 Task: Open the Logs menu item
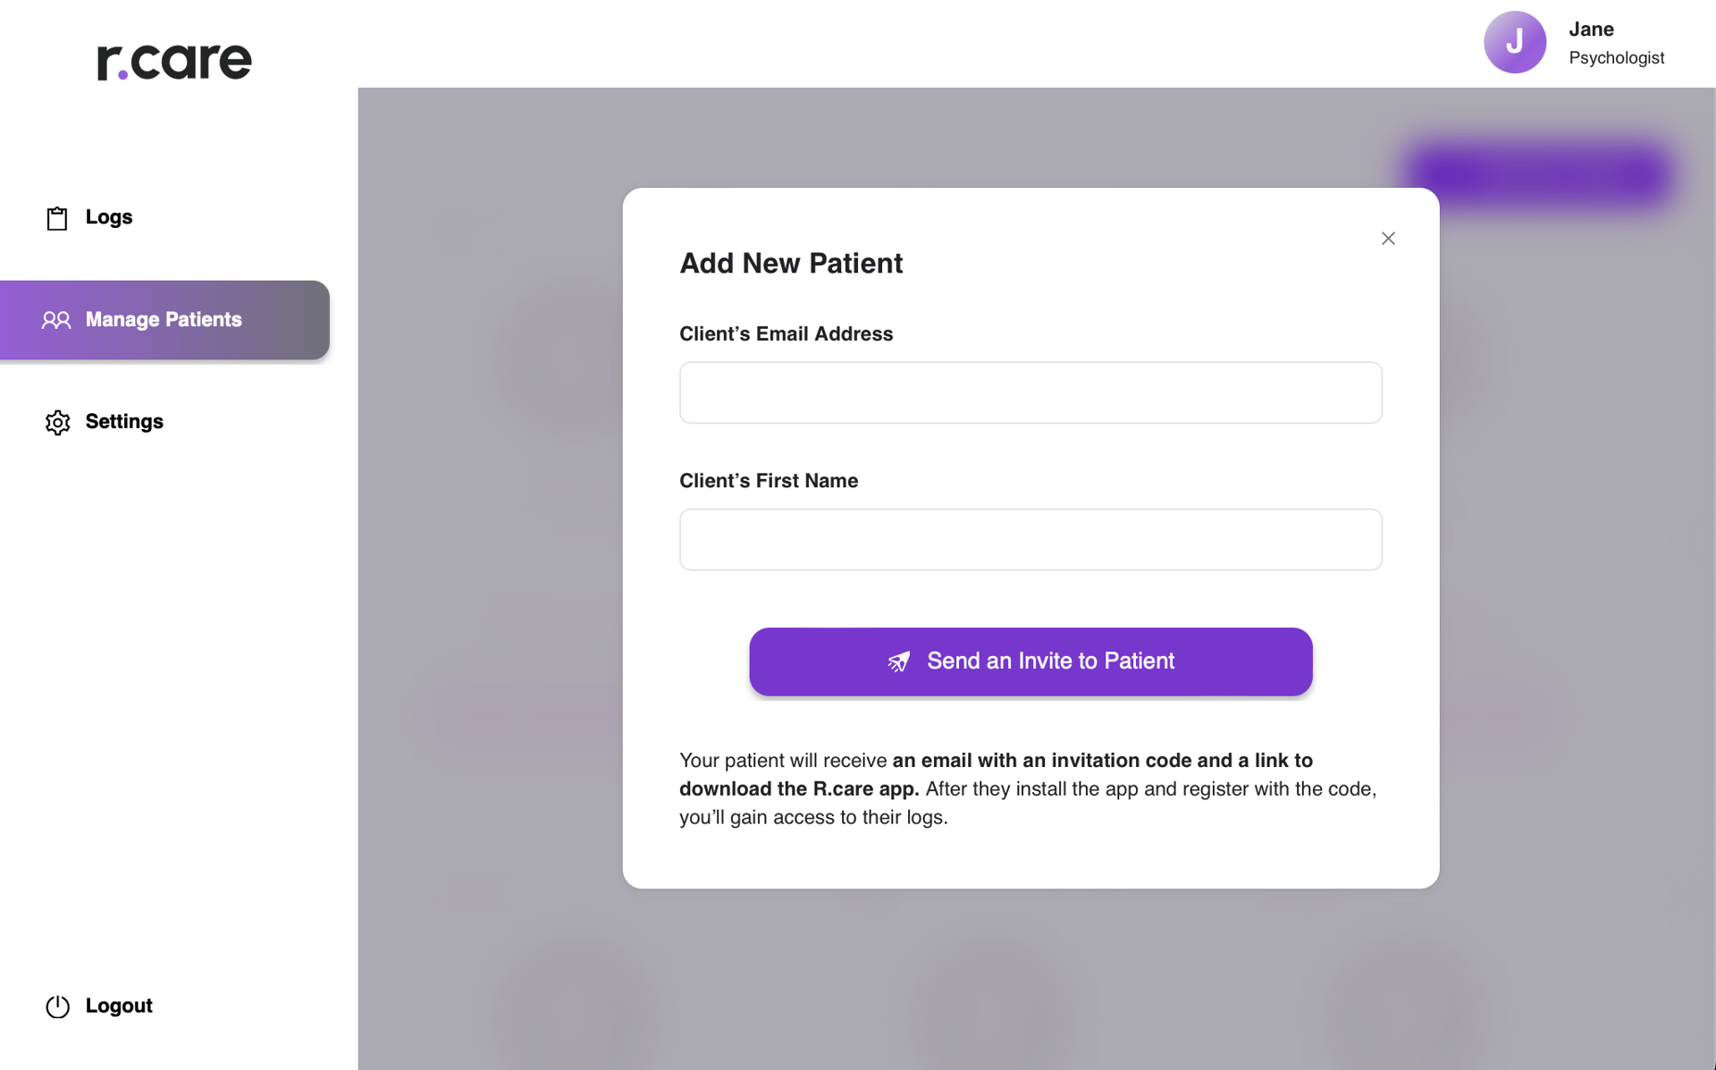pyautogui.click(x=109, y=217)
